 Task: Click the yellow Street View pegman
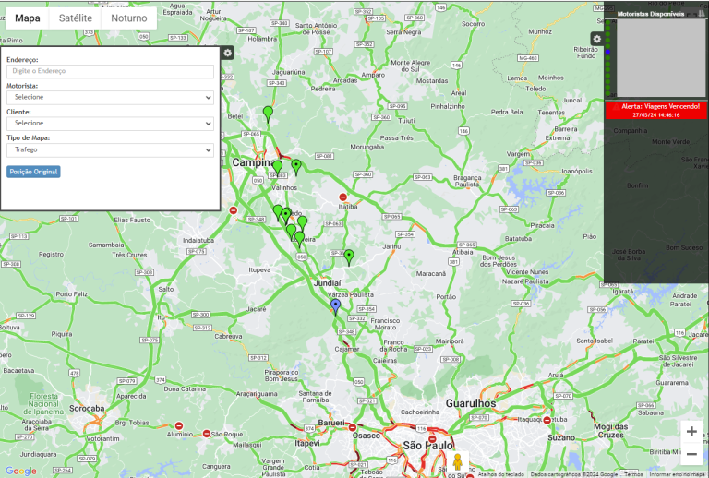point(457,460)
